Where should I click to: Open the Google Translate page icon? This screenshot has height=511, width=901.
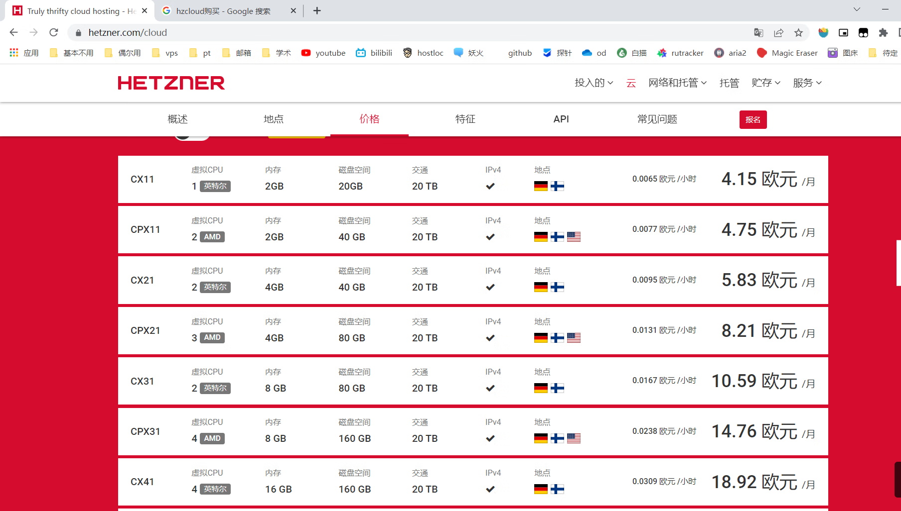[x=758, y=33]
